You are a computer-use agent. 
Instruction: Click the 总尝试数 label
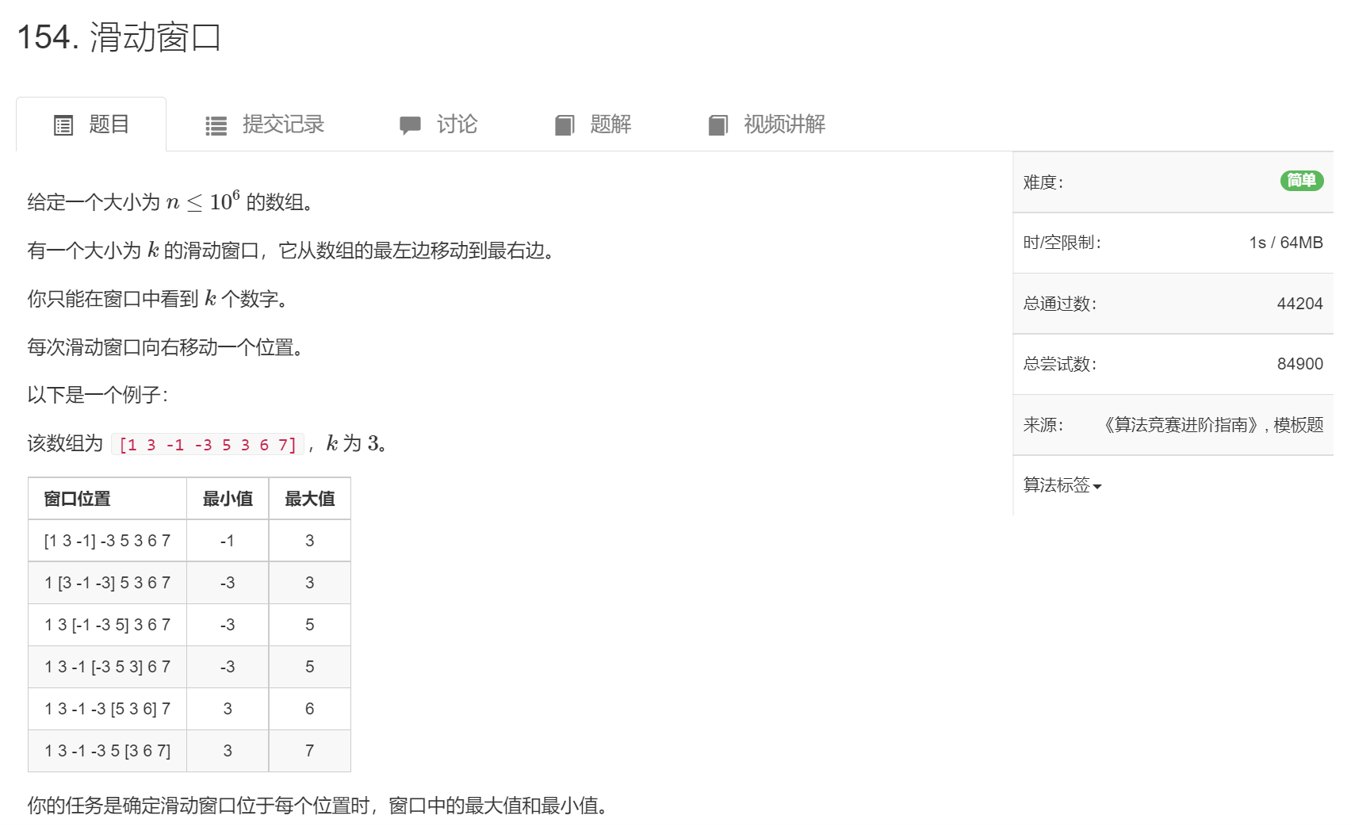pos(1060,364)
